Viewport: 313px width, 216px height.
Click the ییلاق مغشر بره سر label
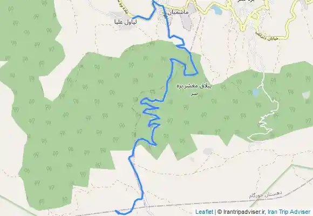pyautogui.click(x=194, y=90)
